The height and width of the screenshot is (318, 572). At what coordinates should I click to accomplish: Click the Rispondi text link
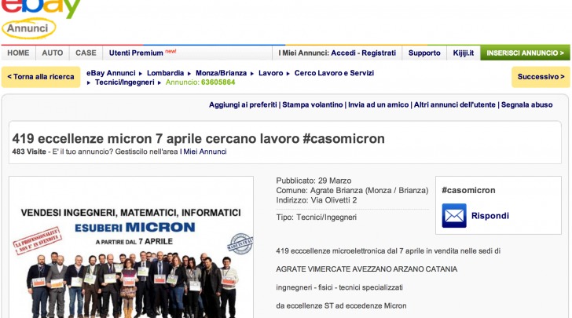[490, 216]
